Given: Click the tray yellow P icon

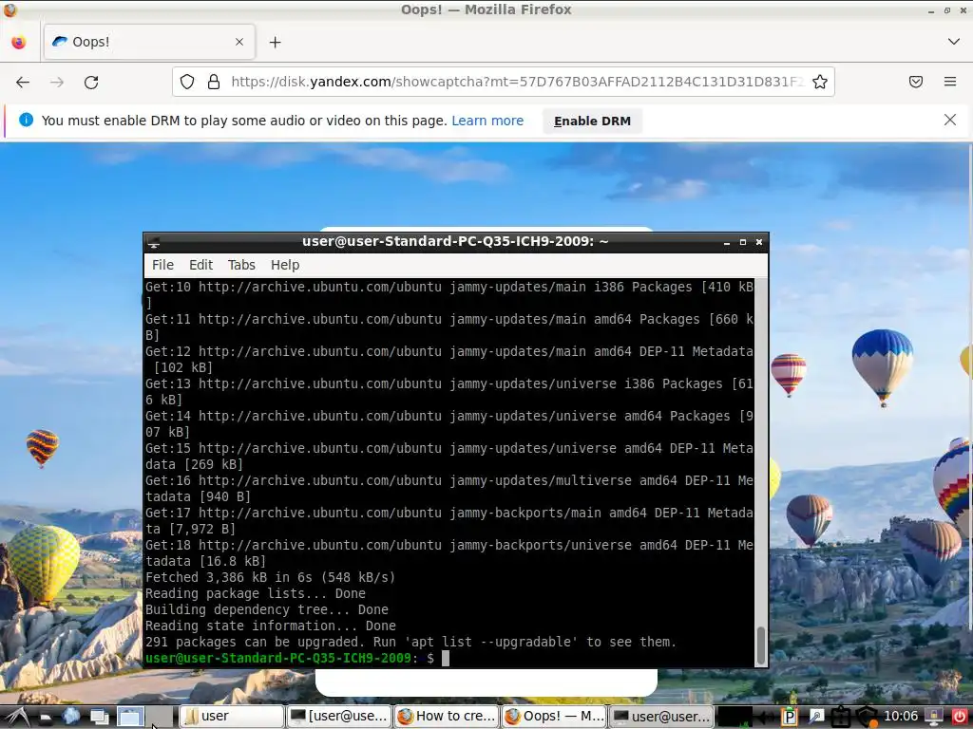Looking at the screenshot, I should (790, 717).
